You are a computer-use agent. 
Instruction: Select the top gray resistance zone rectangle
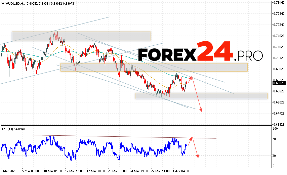tap(81, 36)
